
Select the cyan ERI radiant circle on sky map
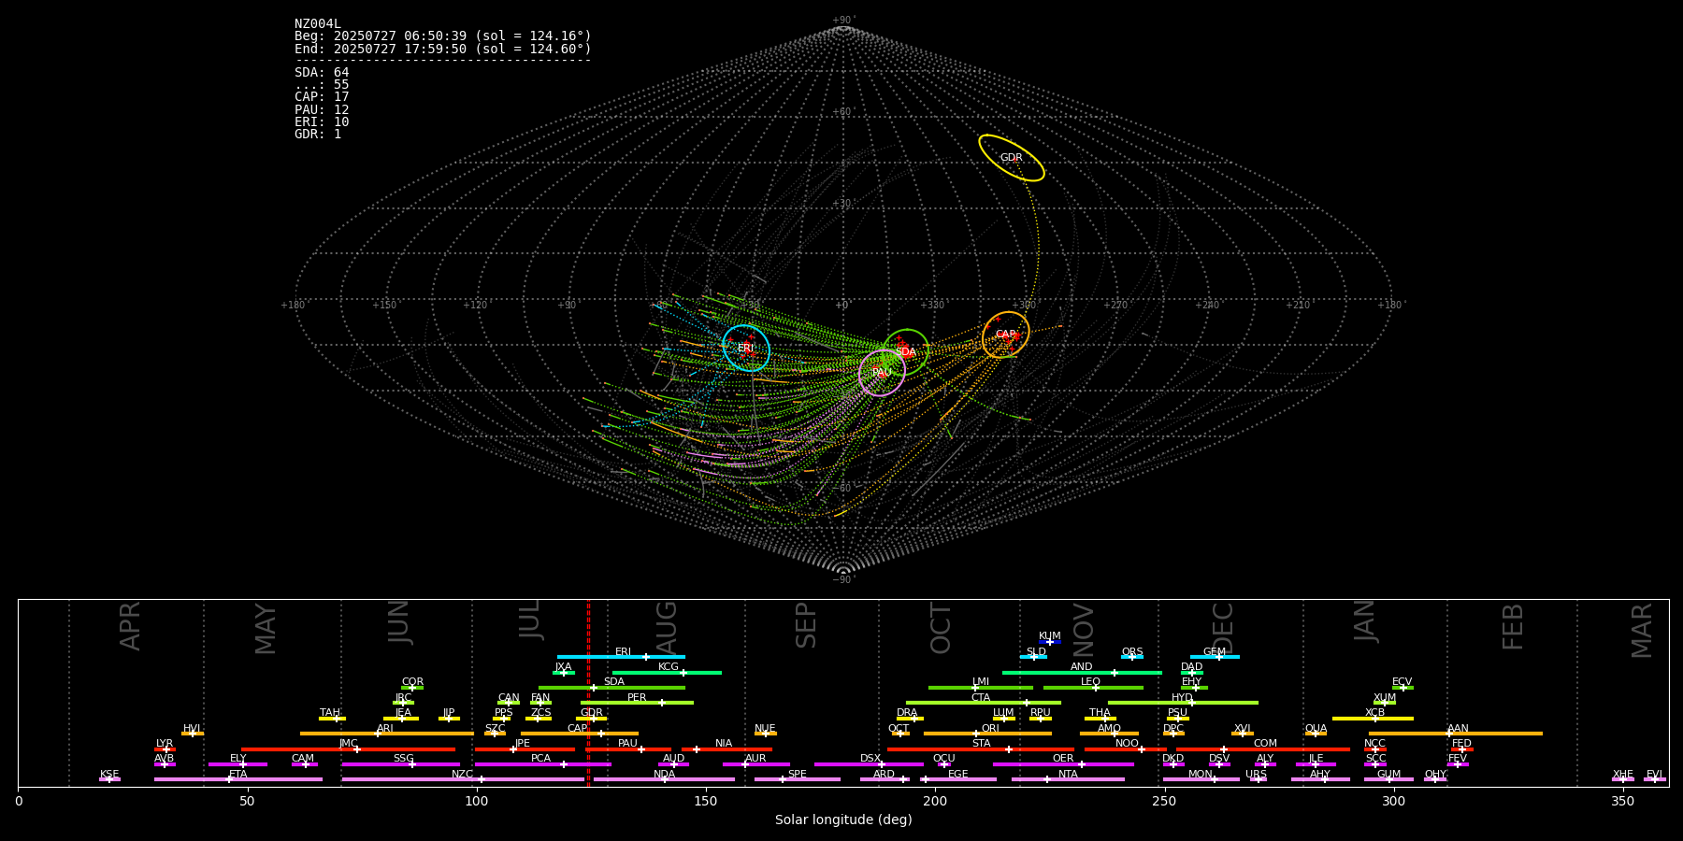(x=746, y=348)
